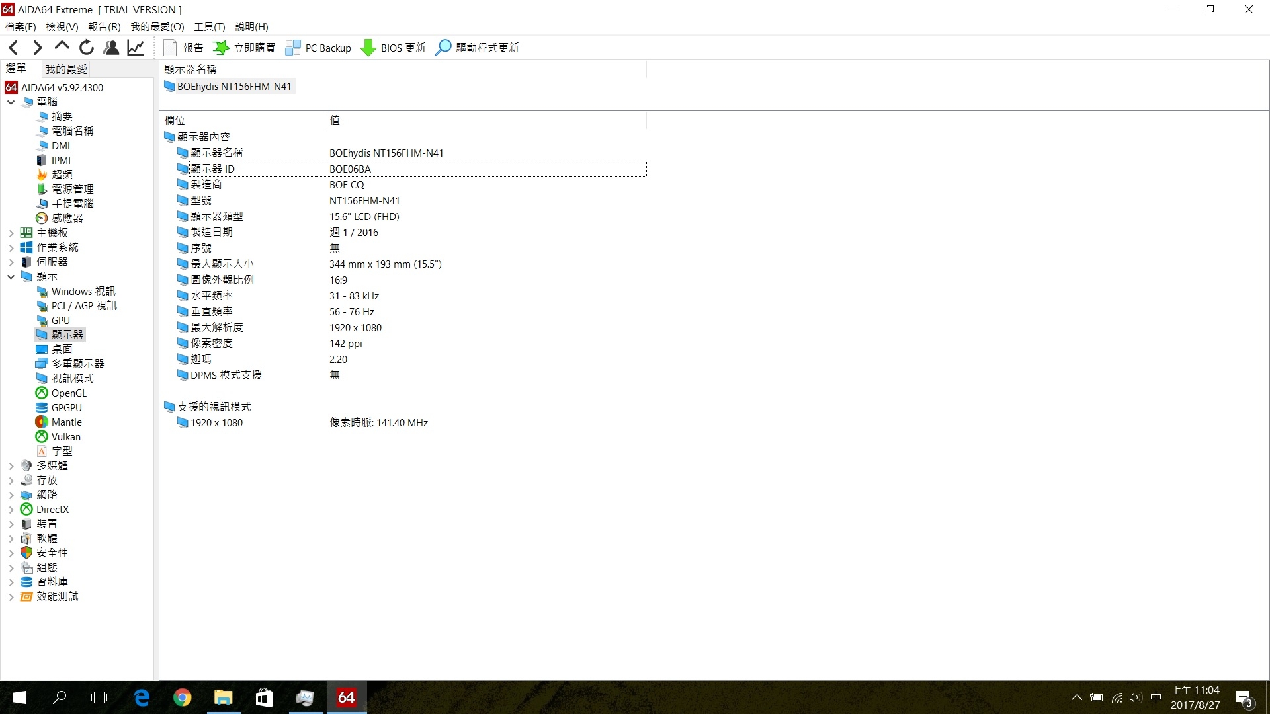Image resolution: width=1270 pixels, height=714 pixels.
Task: Open the 說明(H) menu
Action: coord(252,27)
